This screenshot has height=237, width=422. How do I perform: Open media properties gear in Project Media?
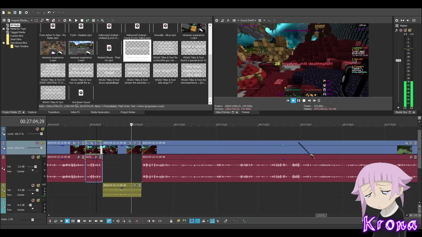click(65, 20)
